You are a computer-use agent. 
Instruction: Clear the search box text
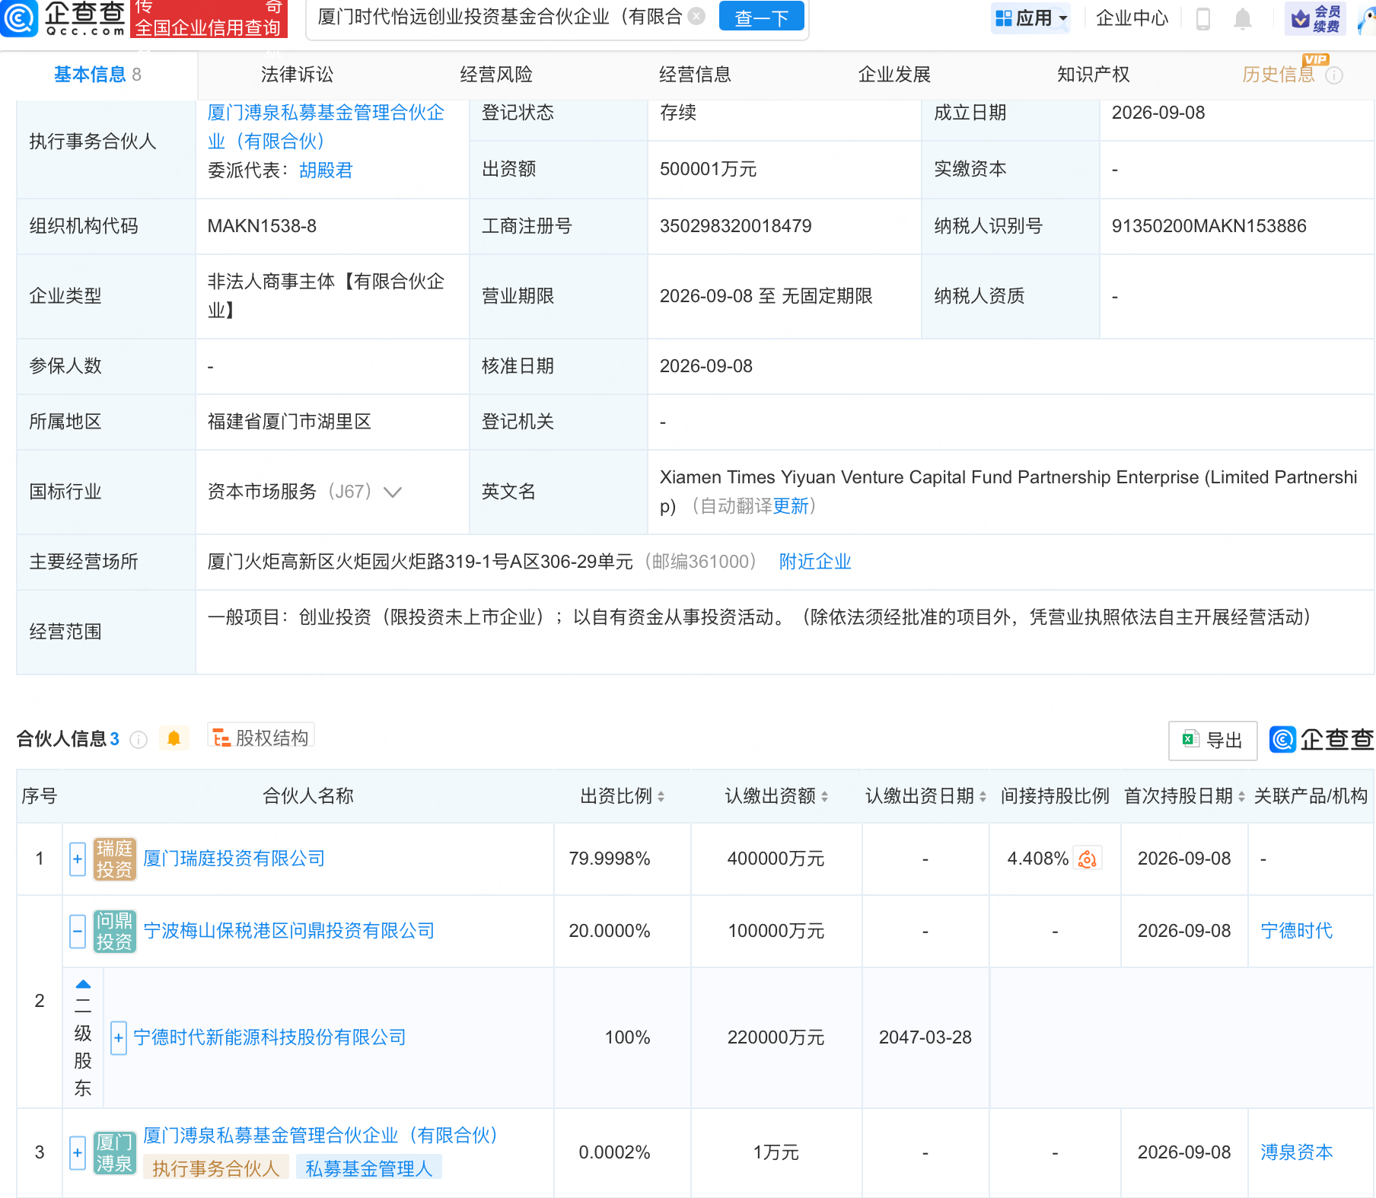(696, 16)
